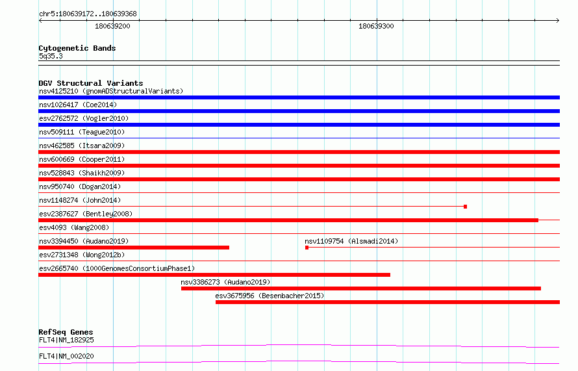Select variant esv2665740 (1000GenomesConsortiumPhase1)
The height and width of the screenshot is (371, 578).
pos(117,268)
